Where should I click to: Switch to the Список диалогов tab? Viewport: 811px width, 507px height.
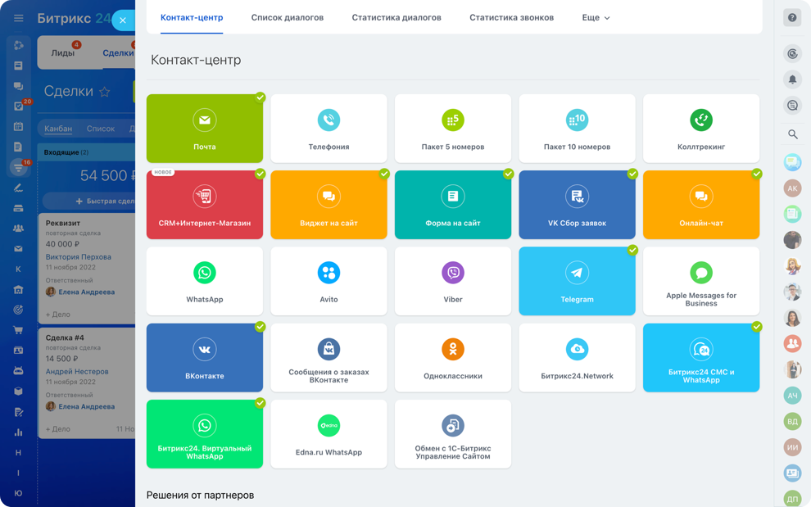[287, 17]
